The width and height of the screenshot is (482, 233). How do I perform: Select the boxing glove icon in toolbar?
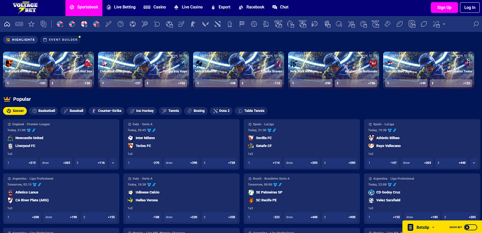[388, 24]
